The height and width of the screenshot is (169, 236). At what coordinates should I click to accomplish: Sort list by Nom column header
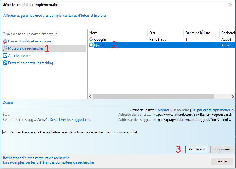[117, 33]
